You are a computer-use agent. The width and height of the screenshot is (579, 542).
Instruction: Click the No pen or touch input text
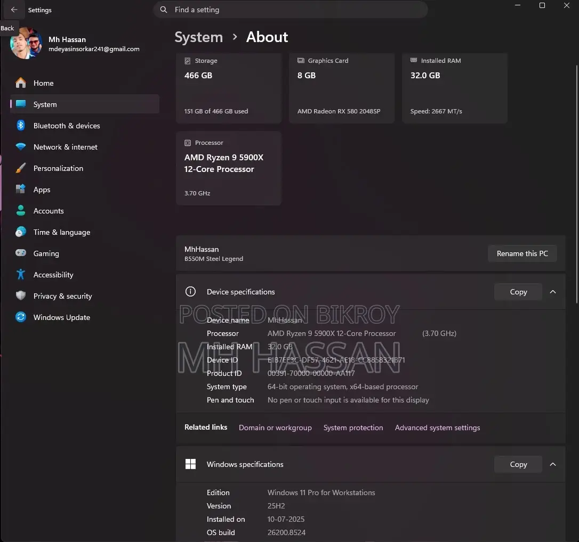pos(348,400)
